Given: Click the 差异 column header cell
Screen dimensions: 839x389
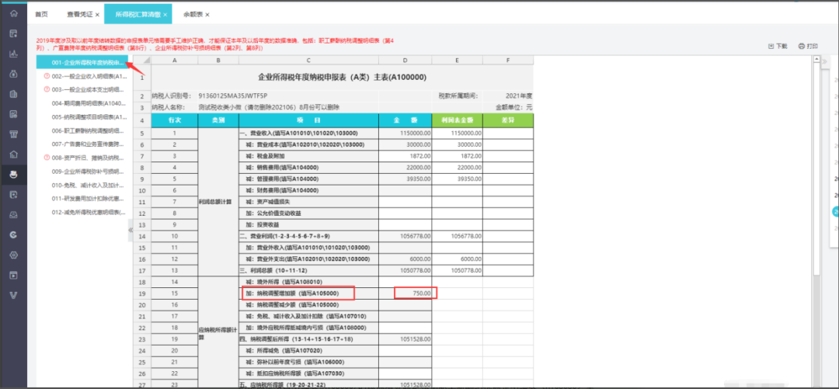Looking at the screenshot, I should tap(508, 120).
